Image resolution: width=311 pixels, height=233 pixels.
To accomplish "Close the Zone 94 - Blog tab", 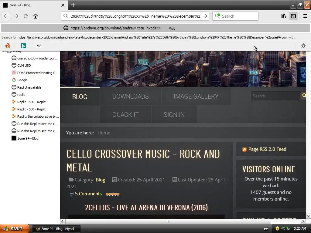I will (x=63, y=5).
